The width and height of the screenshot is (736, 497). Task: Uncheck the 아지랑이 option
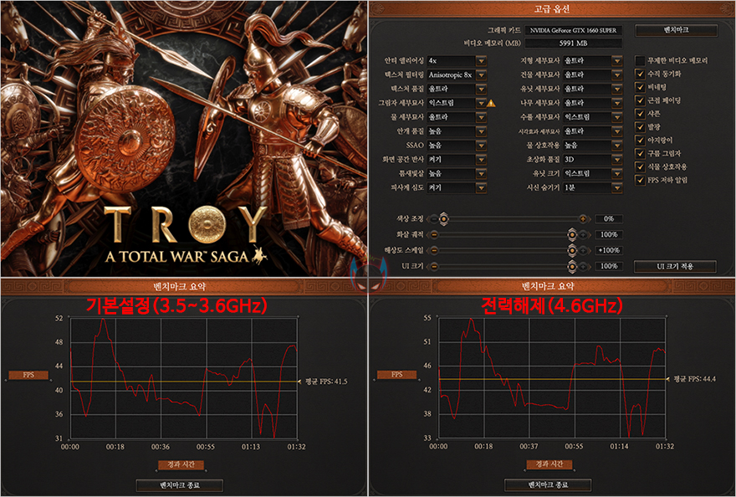coord(640,140)
